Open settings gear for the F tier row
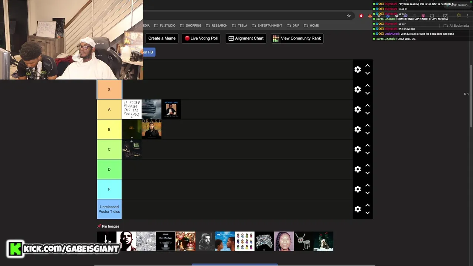 (358, 189)
